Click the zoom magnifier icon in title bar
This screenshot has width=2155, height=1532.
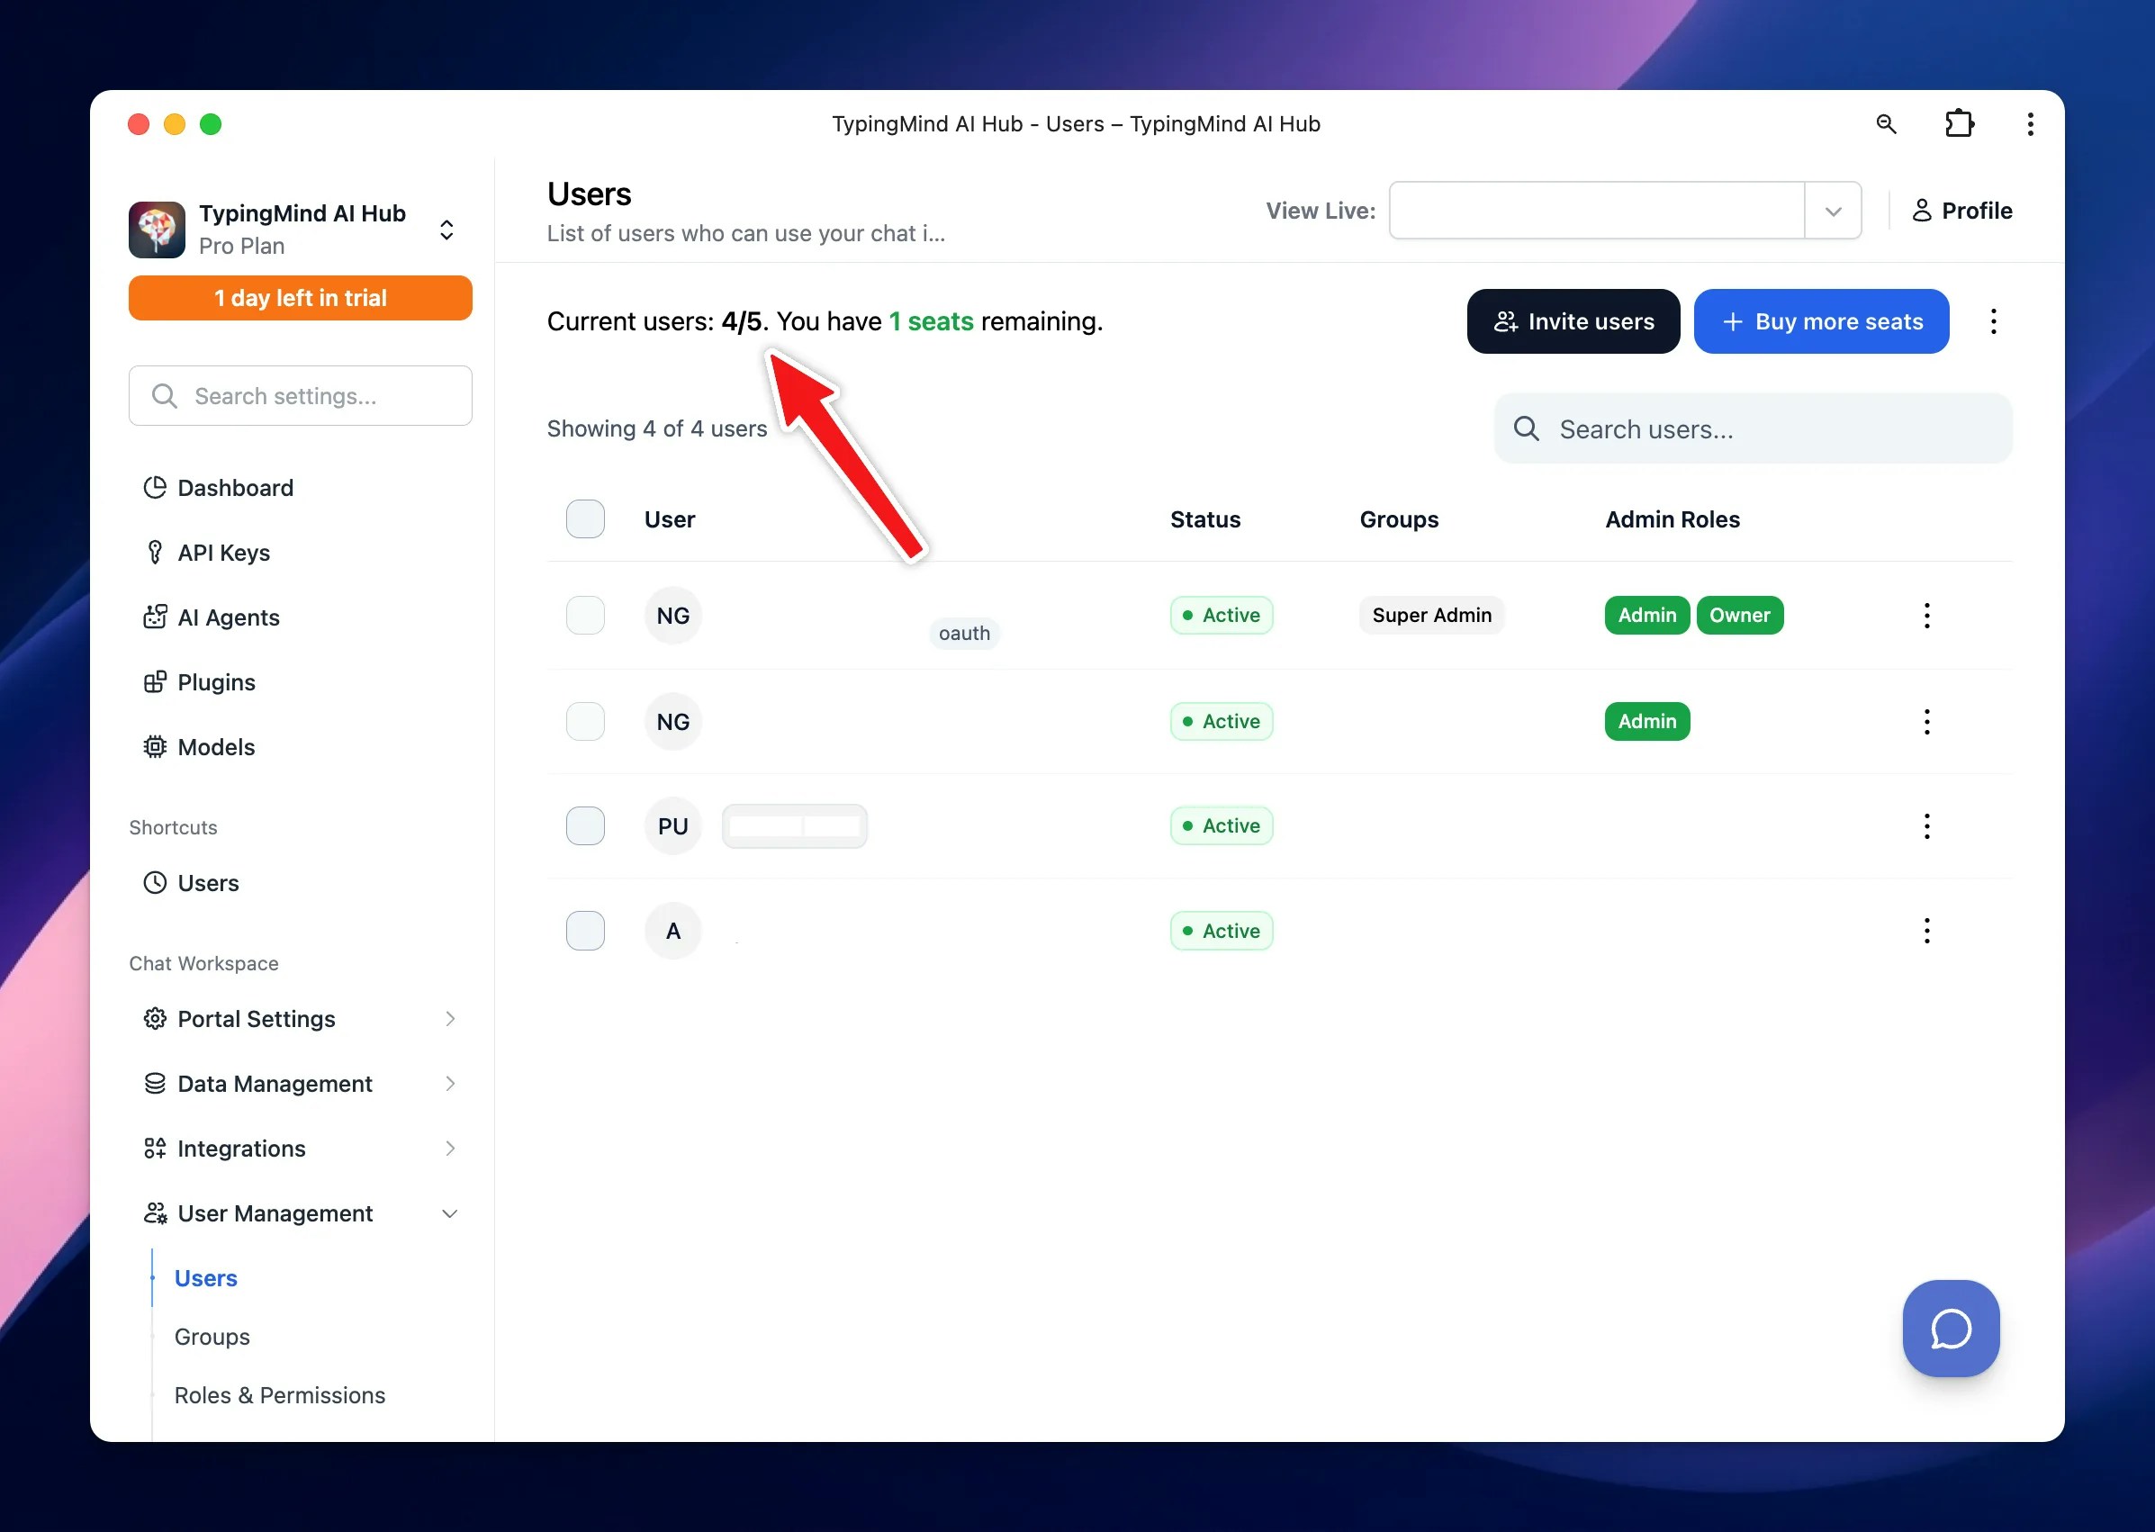(x=1885, y=123)
